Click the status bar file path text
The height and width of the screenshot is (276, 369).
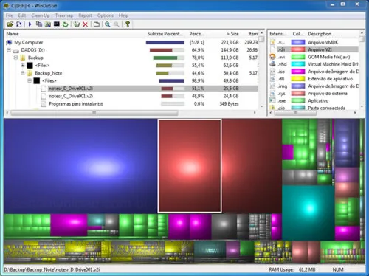click(52, 269)
